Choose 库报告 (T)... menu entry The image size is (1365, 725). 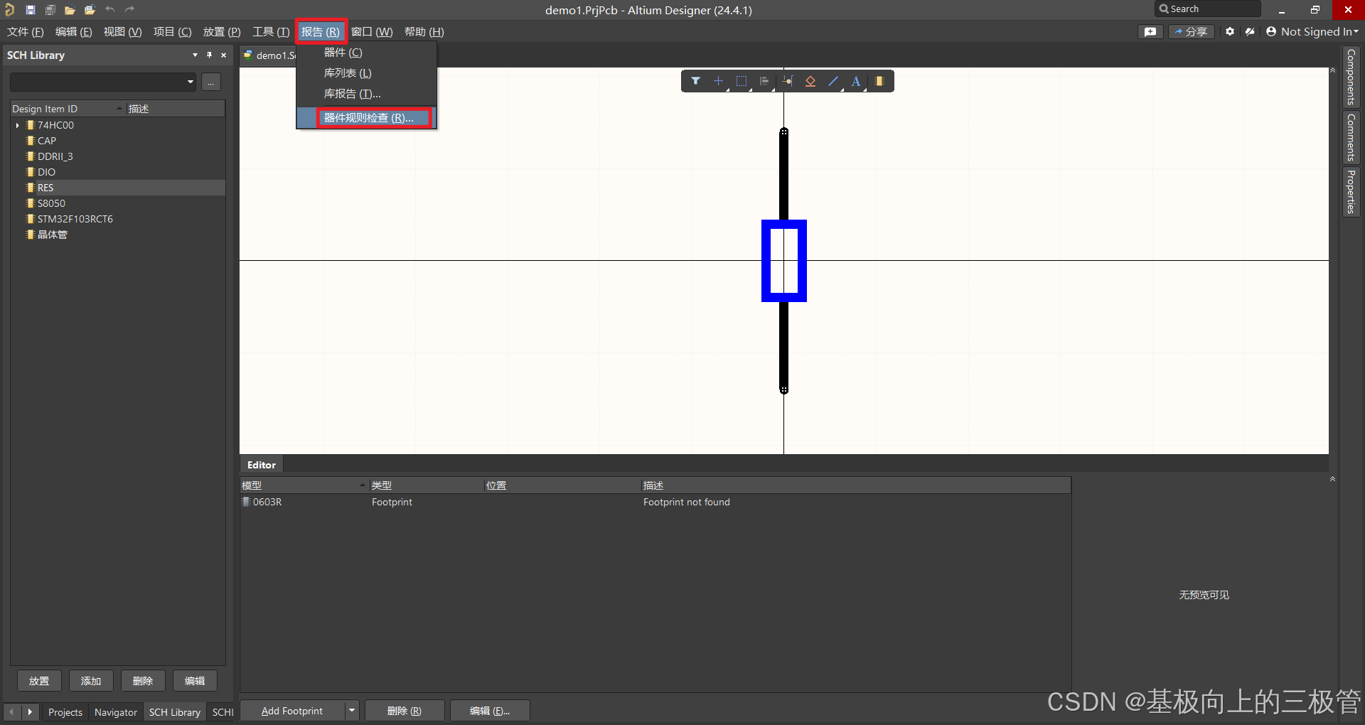coord(366,94)
